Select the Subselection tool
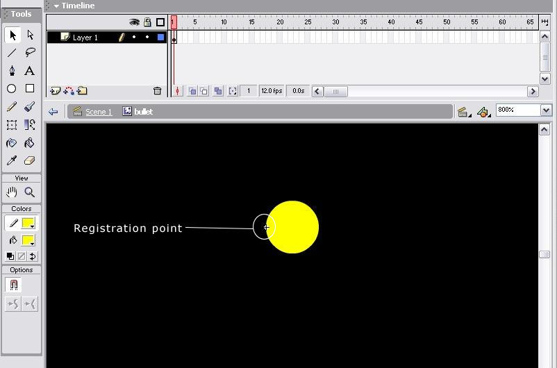The width and height of the screenshot is (557, 368). point(30,35)
